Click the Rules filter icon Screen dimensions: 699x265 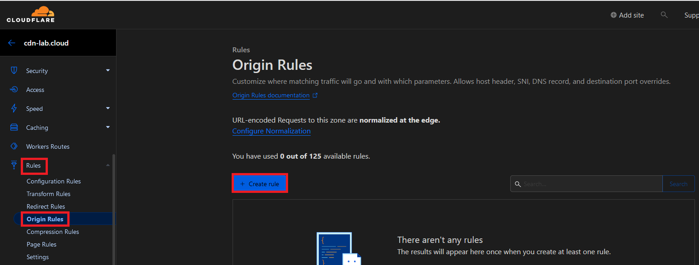click(14, 165)
